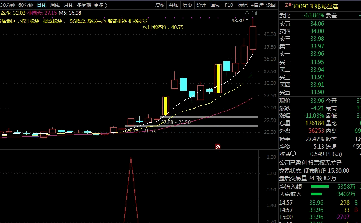Open the 5G概念 concept link
This screenshot has width=361, height=223.
78,21
